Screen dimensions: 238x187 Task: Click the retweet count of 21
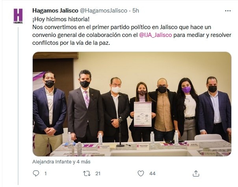pyautogui.click(x=98, y=173)
